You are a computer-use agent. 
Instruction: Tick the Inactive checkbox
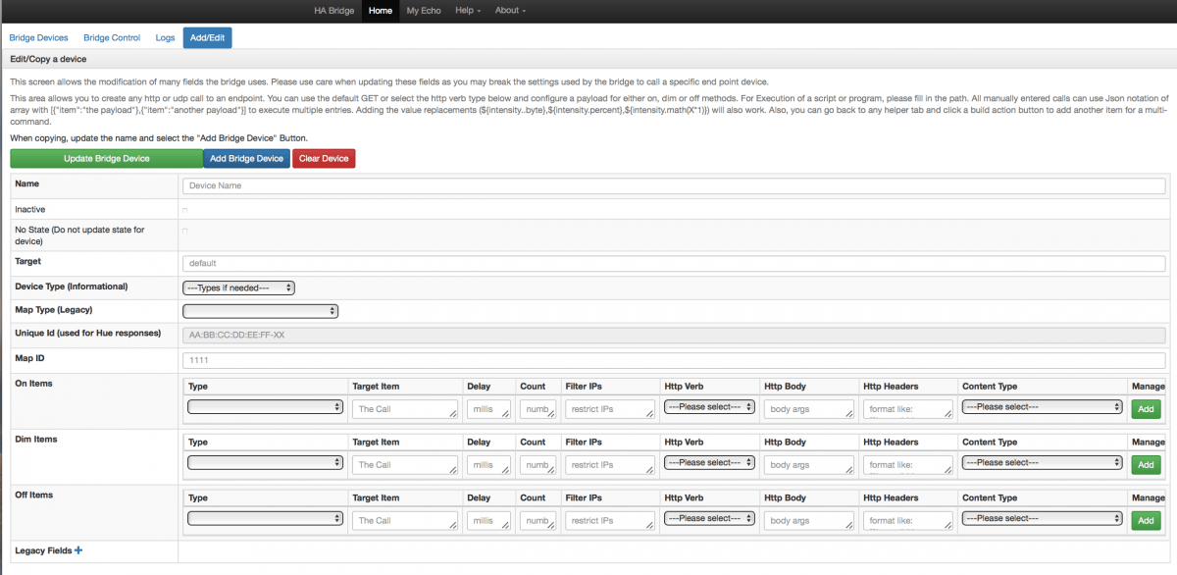185,210
